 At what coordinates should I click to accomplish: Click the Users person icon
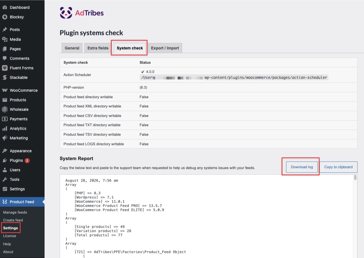4,170
